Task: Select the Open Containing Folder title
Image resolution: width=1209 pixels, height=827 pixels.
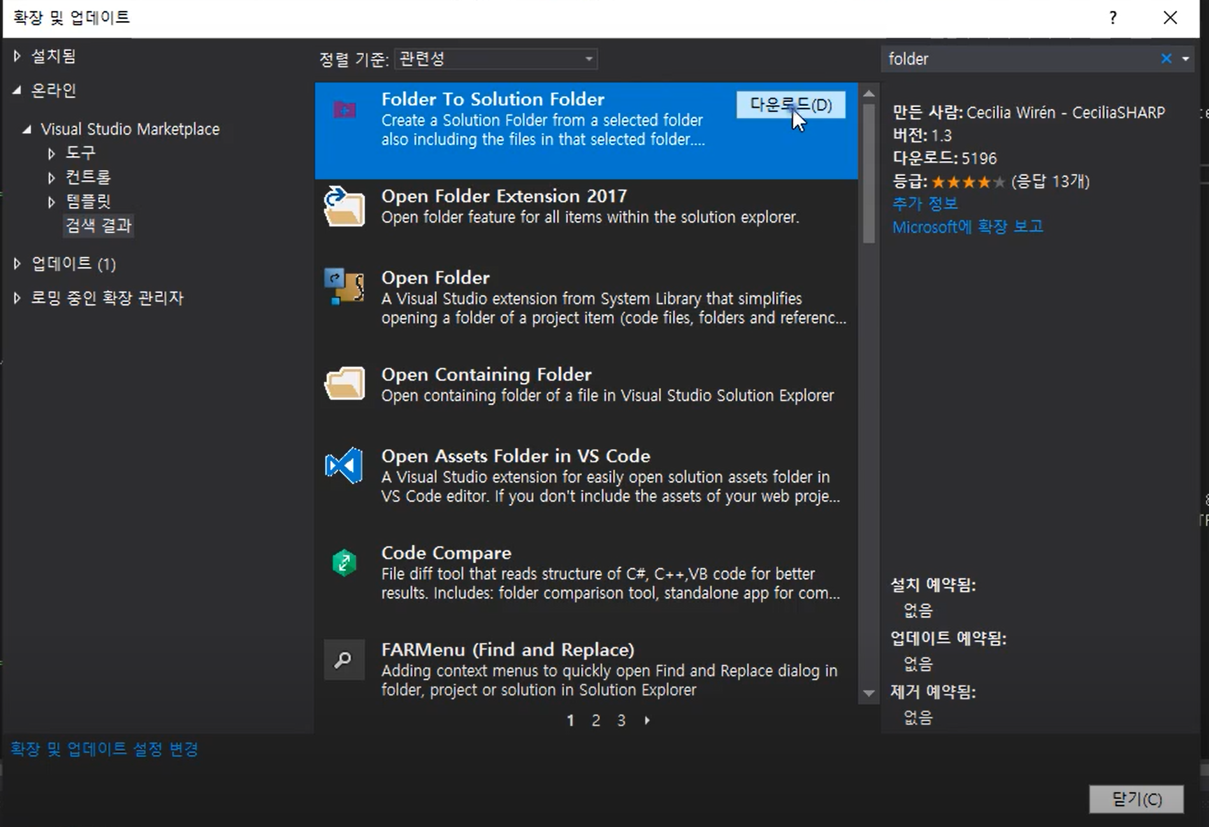Action: pyautogui.click(x=486, y=375)
